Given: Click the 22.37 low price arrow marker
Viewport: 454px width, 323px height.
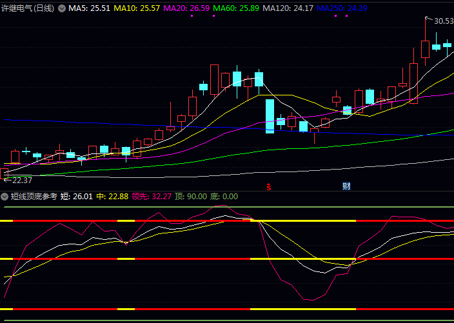Looking at the screenshot, I should point(18,180).
